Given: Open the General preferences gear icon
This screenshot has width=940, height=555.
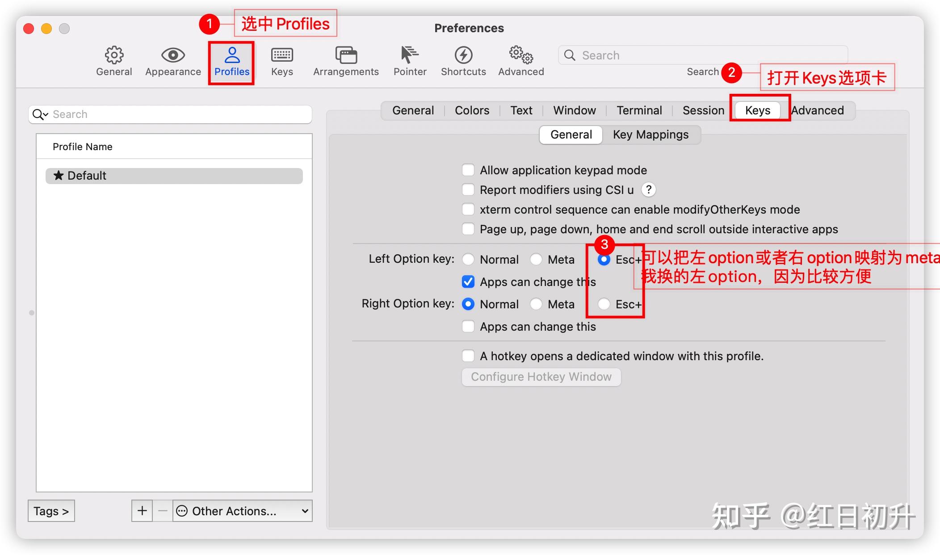Looking at the screenshot, I should [x=114, y=55].
